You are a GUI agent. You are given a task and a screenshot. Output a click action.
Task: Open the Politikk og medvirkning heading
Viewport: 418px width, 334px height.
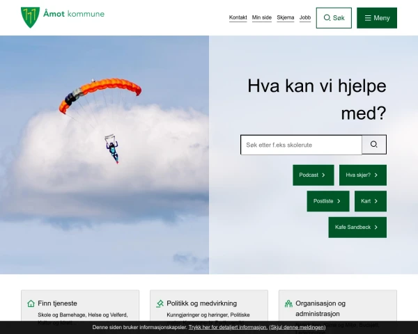[x=201, y=303]
